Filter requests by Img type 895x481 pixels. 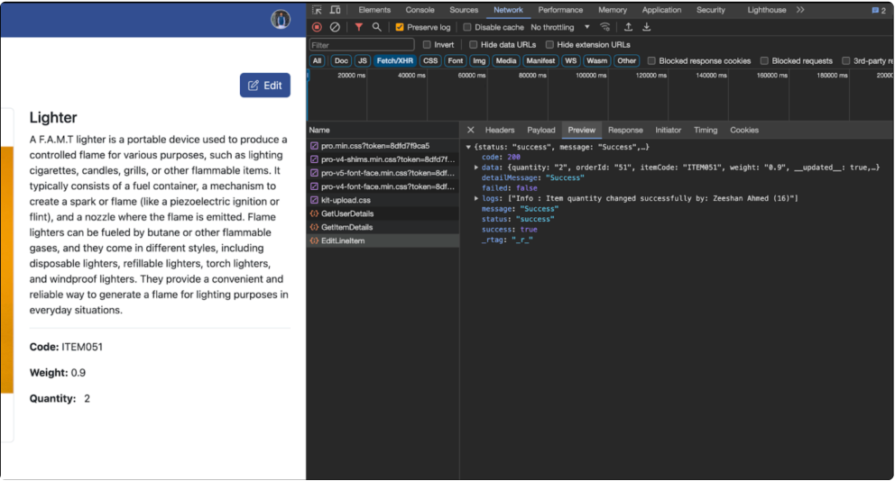click(479, 61)
